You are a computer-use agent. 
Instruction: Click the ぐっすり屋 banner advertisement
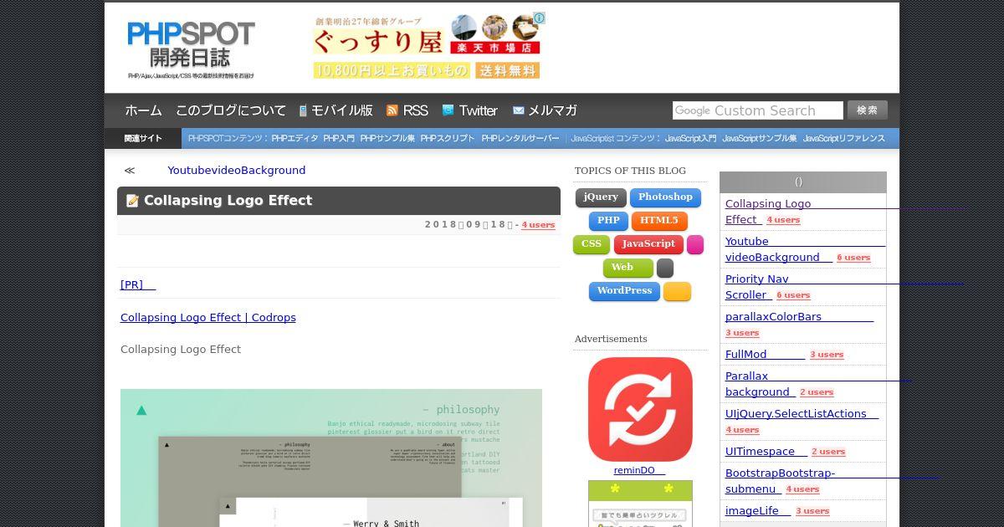427,46
